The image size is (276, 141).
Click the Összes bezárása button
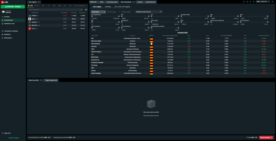266,138
